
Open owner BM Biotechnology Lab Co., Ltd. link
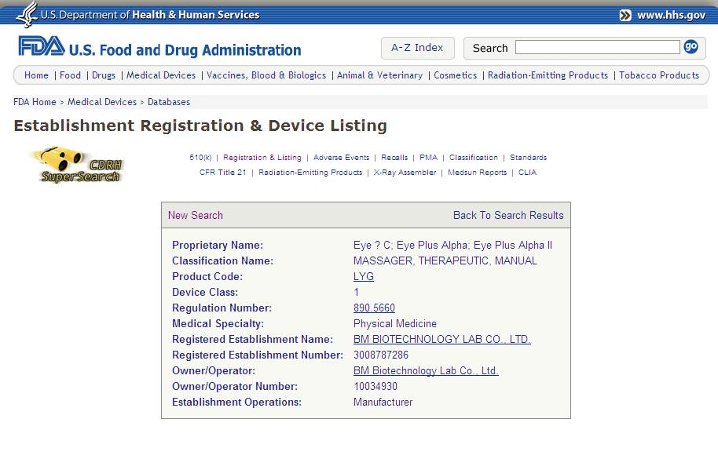coord(426,371)
